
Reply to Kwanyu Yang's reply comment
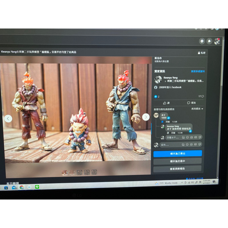tap(173, 133)
